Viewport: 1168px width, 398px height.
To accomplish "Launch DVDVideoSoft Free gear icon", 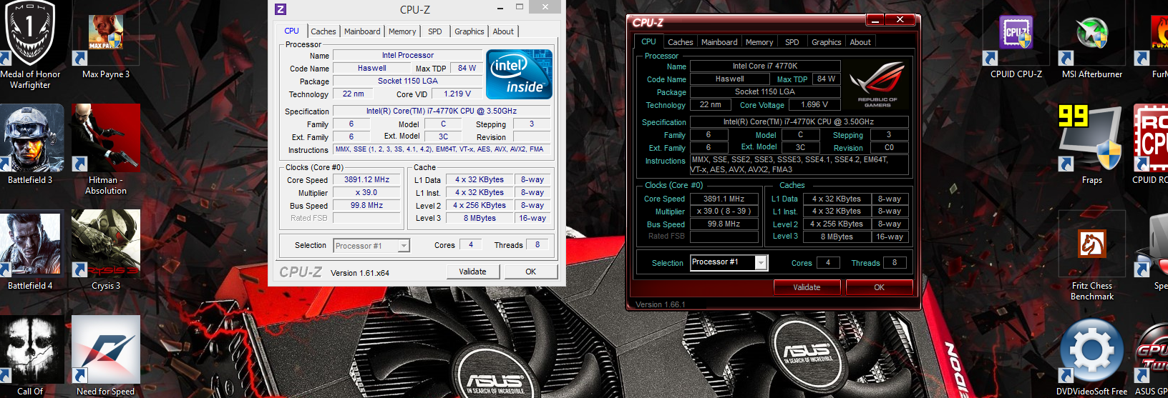I will tap(1092, 350).
